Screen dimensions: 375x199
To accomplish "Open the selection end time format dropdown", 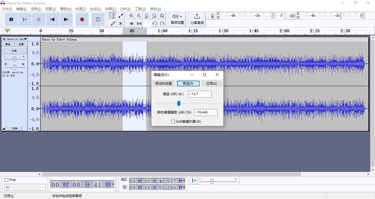I will (184, 187).
